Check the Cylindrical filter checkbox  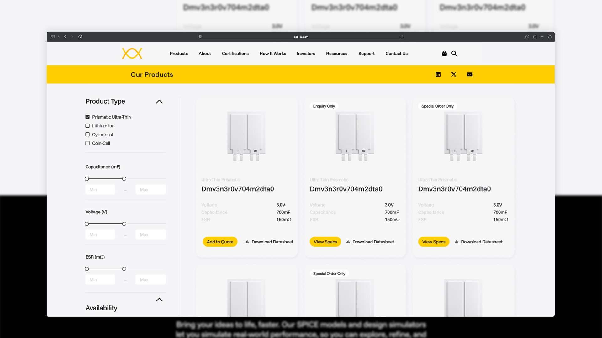click(x=87, y=134)
